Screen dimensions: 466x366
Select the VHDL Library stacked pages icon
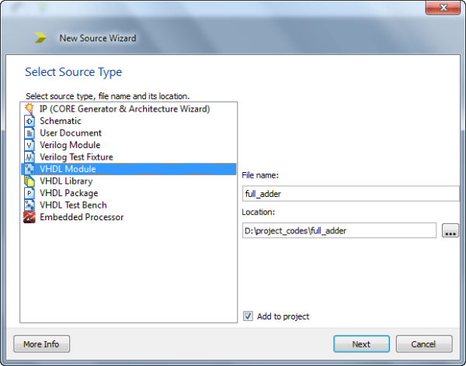pyautogui.click(x=30, y=181)
